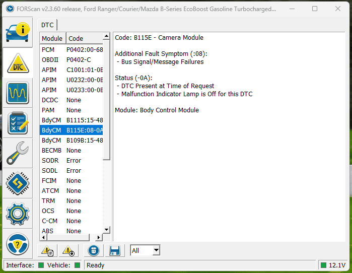Select the FCIM None row
Viewport: 352px width, 273px height.
click(72, 181)
